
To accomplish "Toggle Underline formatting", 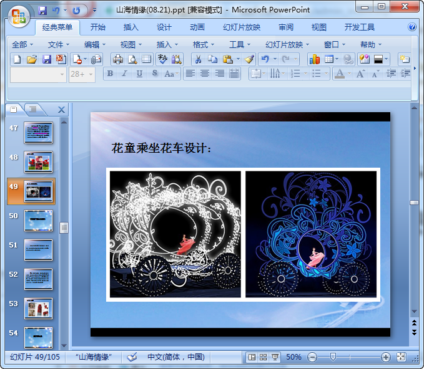I will coord(139,74).
